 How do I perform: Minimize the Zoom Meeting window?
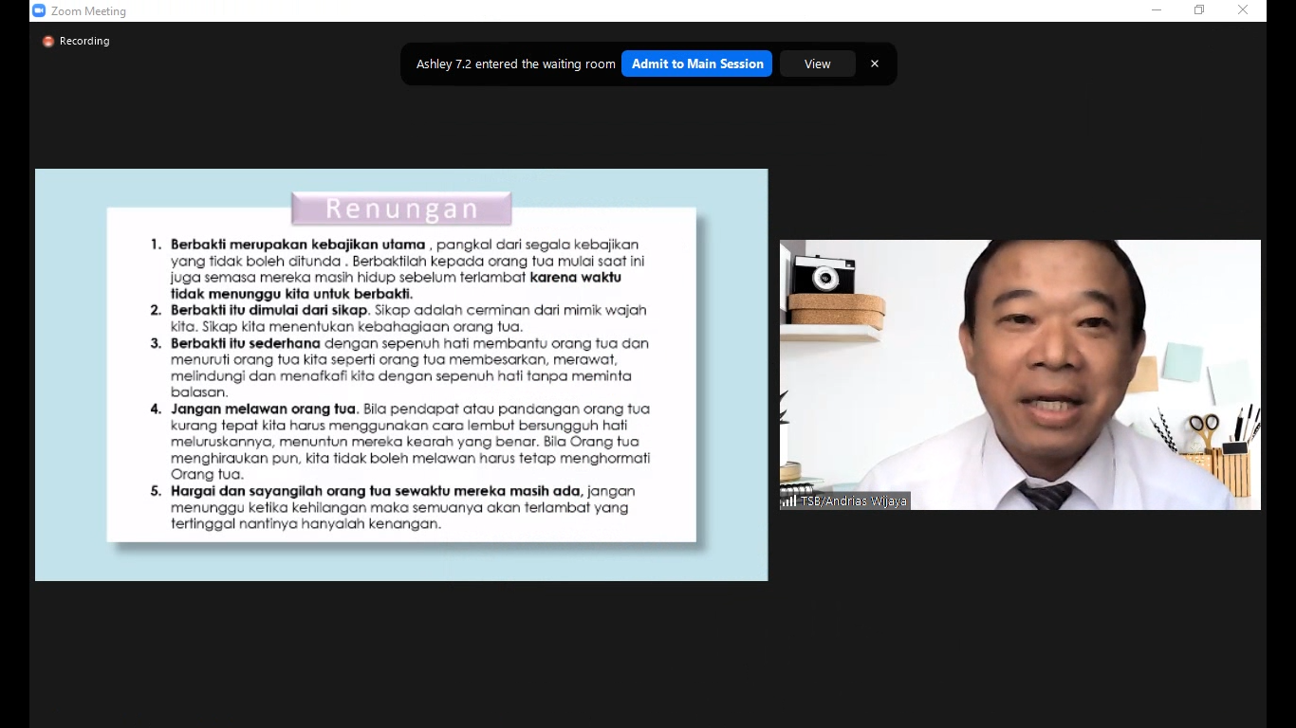(x=1156, y=10)
